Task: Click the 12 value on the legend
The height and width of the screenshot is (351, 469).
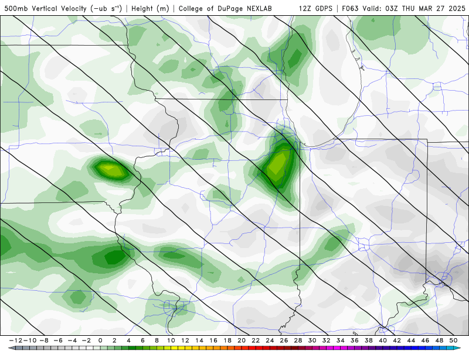Action: coord(185,340)
